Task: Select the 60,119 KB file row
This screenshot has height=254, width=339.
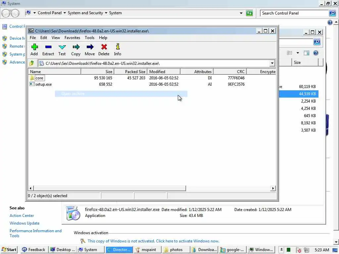Action: [x=298, y=86]
